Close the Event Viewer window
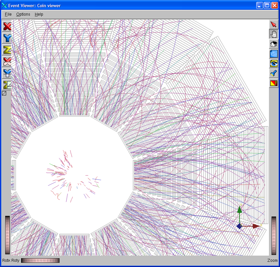Image resolution: width=280 pixels, height=267 pixels. (274, 6)
